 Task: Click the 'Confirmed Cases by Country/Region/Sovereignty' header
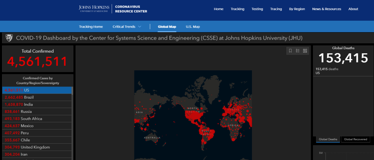(38, 81)
